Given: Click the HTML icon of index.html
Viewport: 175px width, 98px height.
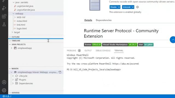Looking at the screenshot, I should (14, 21).
